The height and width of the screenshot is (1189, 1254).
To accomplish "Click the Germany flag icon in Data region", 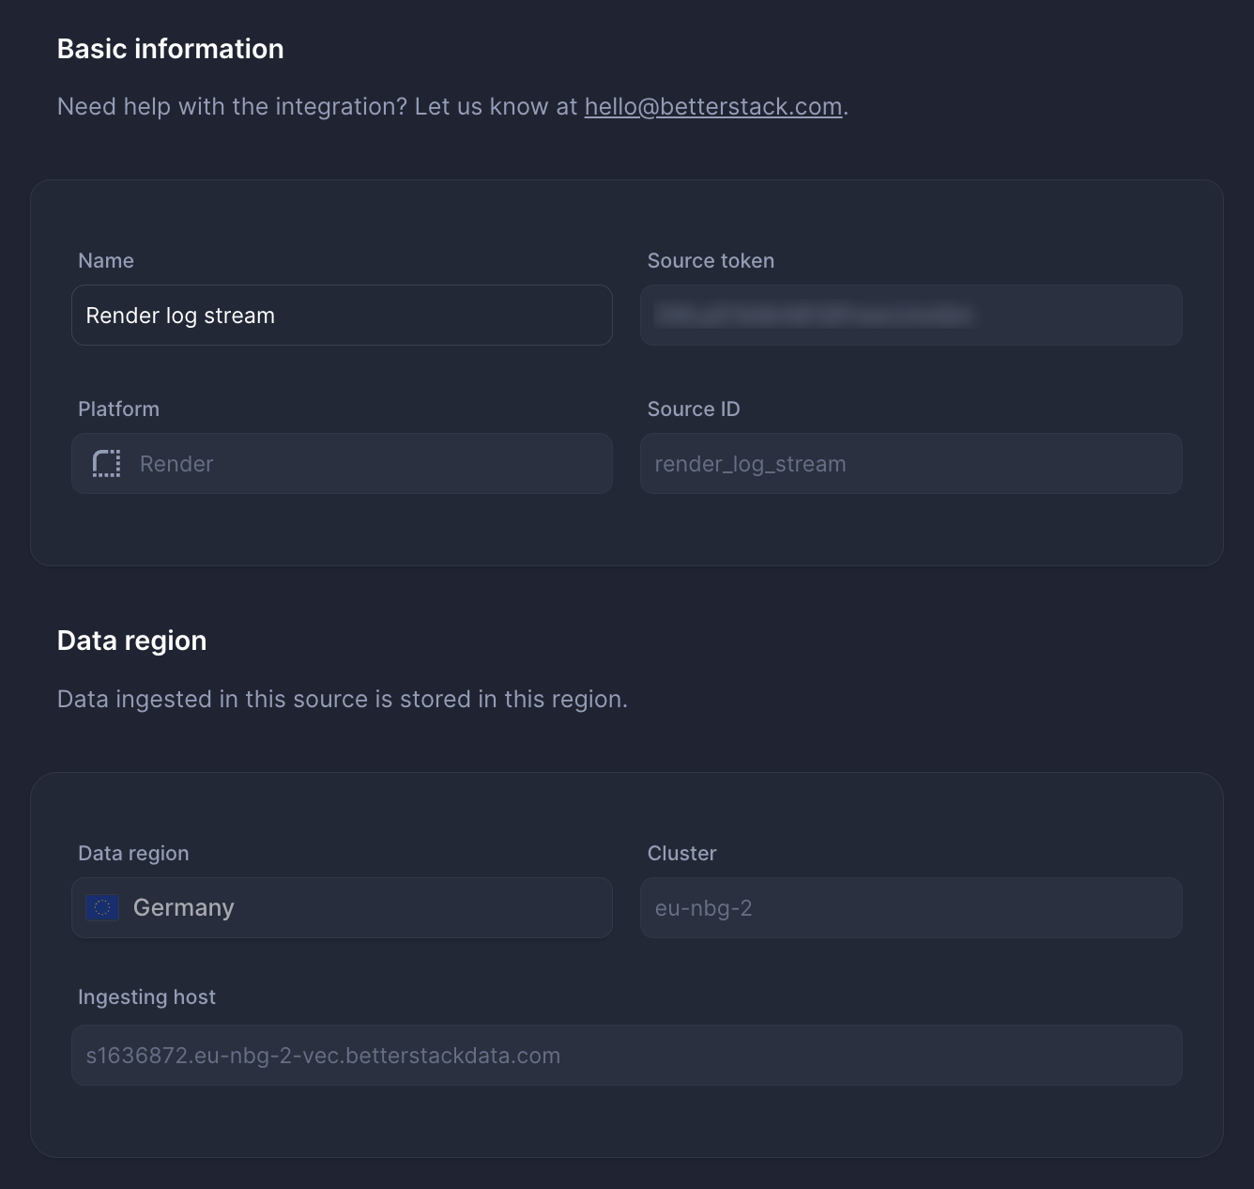I will tap(101, 907).
